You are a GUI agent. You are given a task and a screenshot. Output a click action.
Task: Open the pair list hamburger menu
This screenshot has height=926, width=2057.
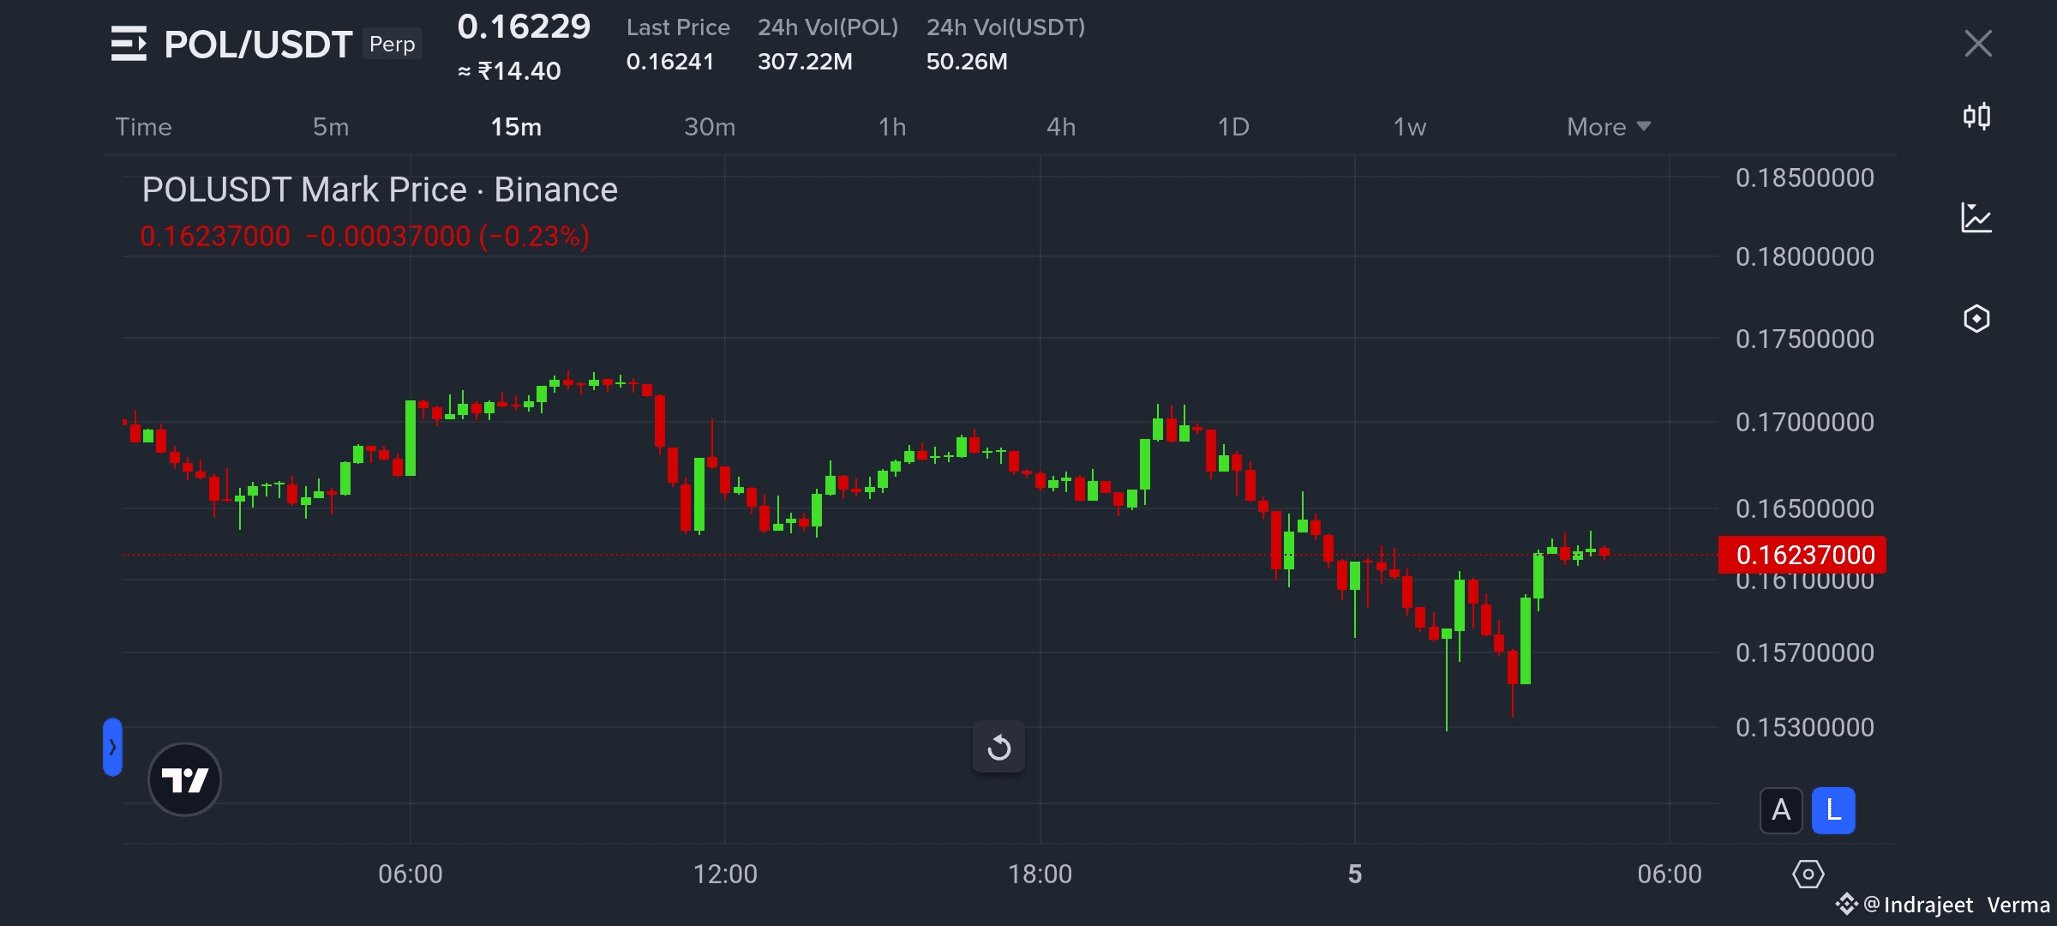[129, 44]
